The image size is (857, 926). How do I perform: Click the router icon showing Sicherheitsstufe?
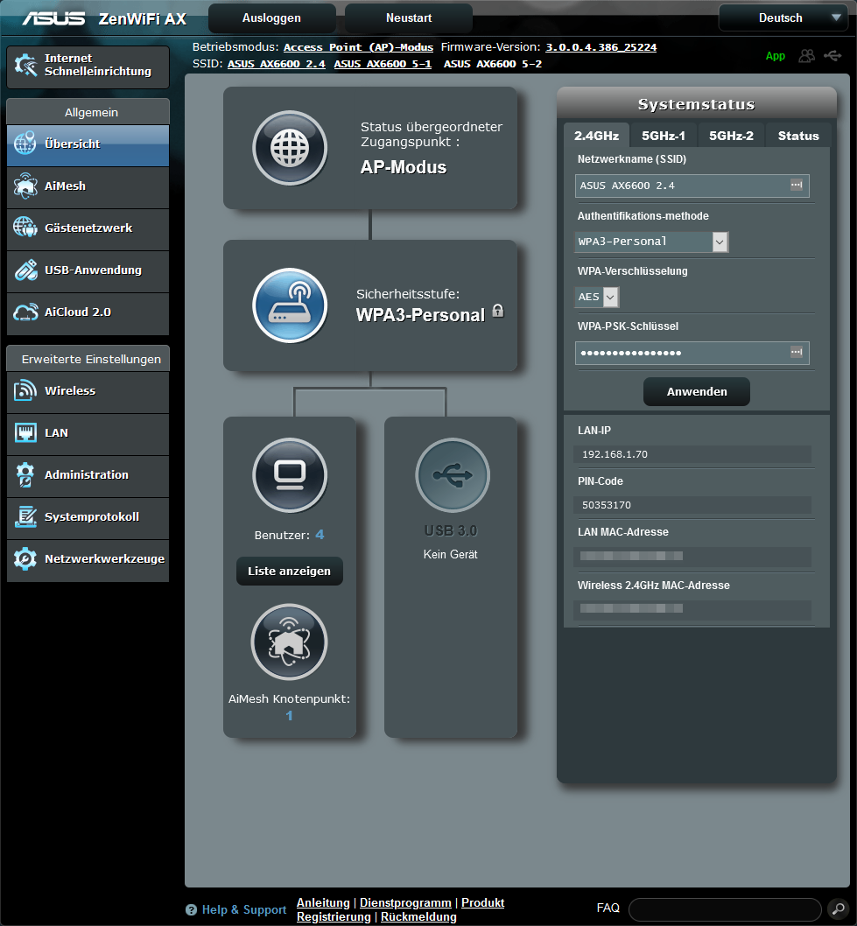pos(290,305)
